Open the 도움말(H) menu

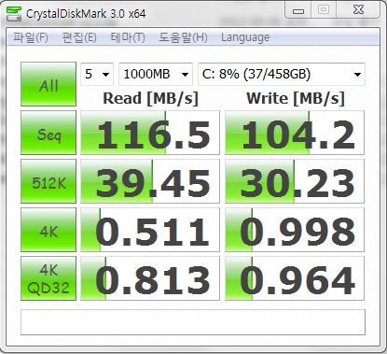[183, 37]
